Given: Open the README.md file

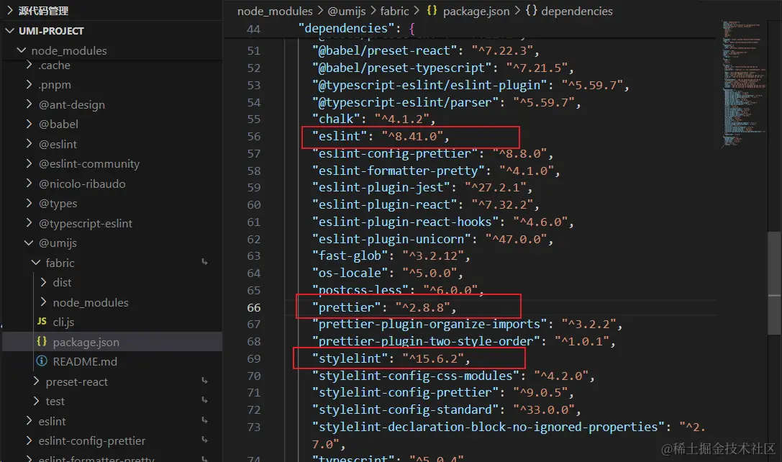Looking at the screenshot, I should click(85, 362).
